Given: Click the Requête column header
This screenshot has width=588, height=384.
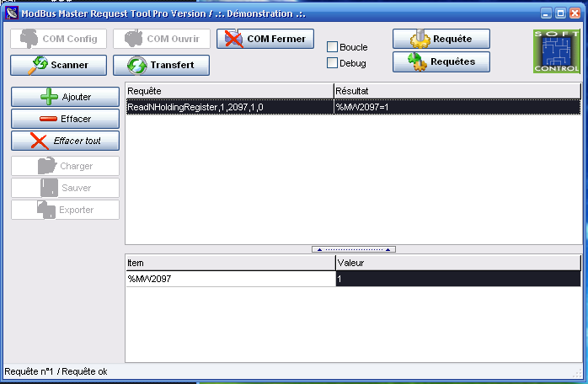Looking at the screenshot, I should (229, 90).
